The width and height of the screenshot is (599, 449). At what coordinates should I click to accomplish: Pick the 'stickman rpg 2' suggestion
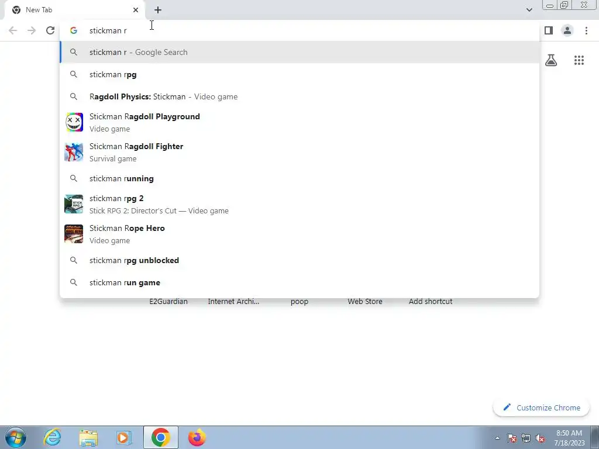[299, 204]
